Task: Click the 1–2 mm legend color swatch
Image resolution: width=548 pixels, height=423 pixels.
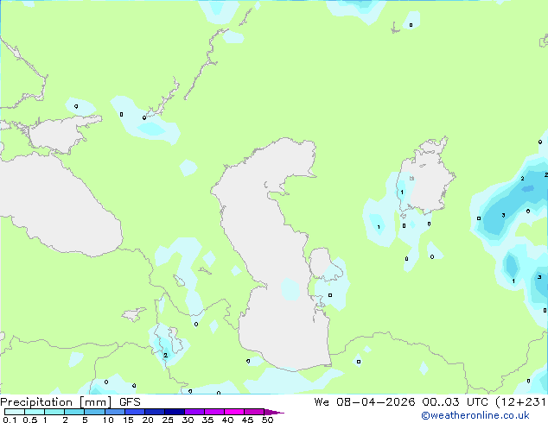Action: (x=54, y=412)
